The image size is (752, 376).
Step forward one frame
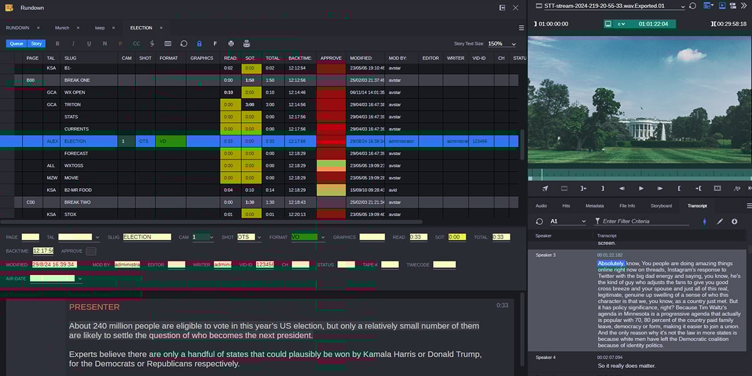(660, 188)
